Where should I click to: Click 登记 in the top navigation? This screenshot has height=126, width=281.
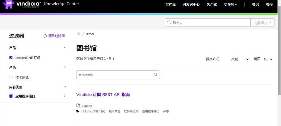coord(255,5)
